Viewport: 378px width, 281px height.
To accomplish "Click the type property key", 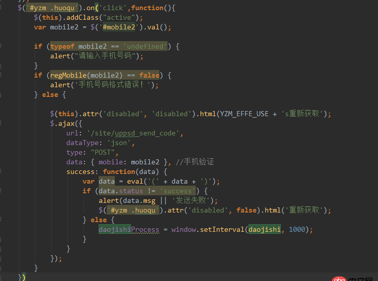I will (x=74, y=153).
